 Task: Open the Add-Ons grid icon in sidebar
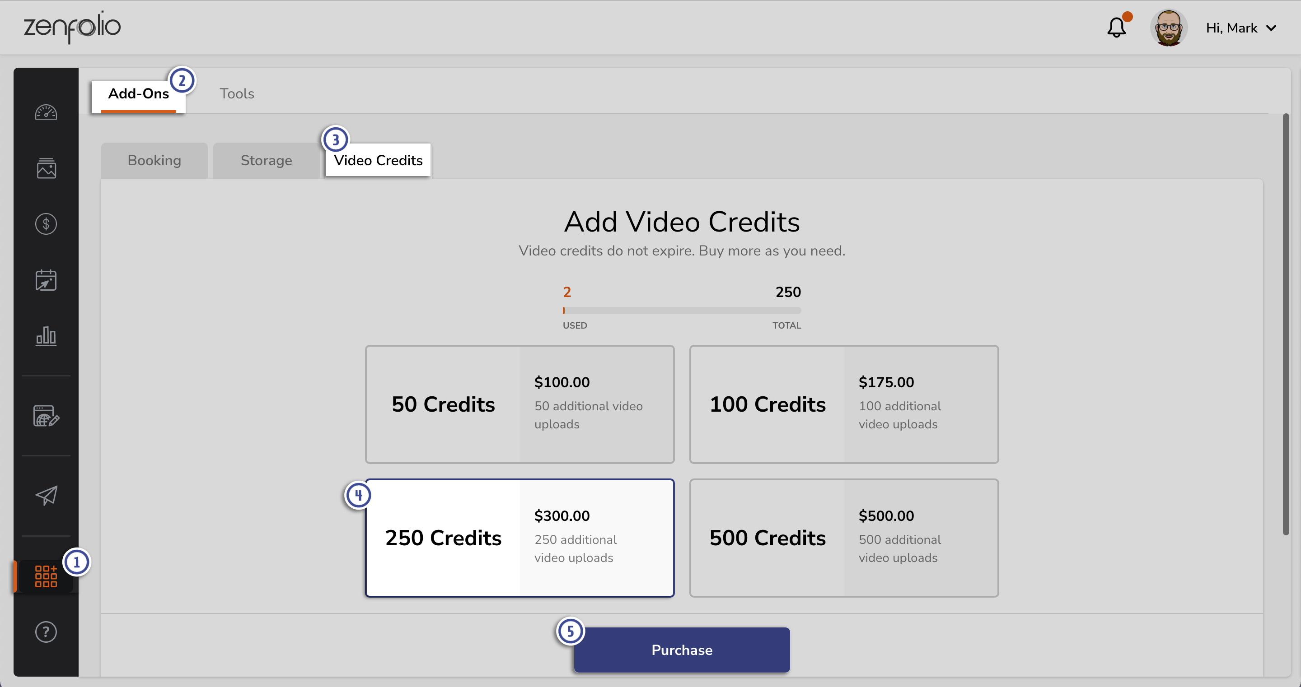(46, 577)
